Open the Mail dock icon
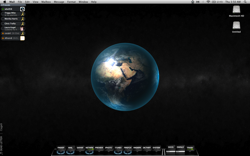 pyautogui.click(x=70, y=148)
